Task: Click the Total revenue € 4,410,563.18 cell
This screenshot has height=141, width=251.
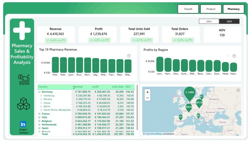Action: point(82,134)
